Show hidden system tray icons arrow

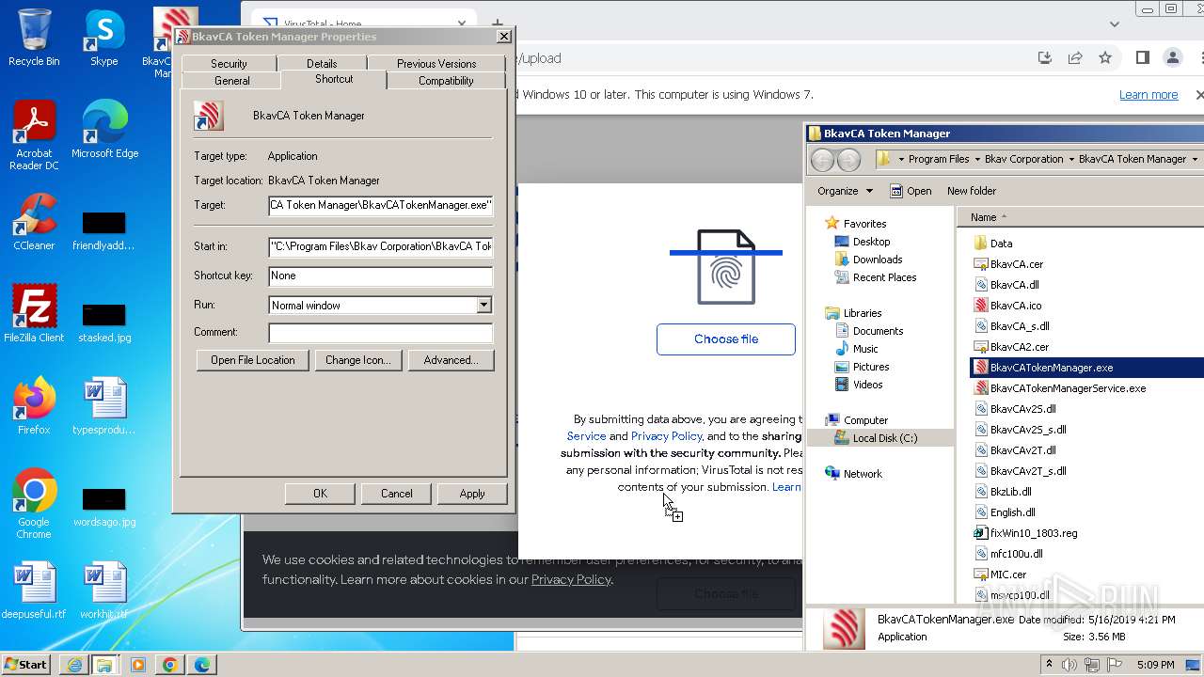[1049, 665]
